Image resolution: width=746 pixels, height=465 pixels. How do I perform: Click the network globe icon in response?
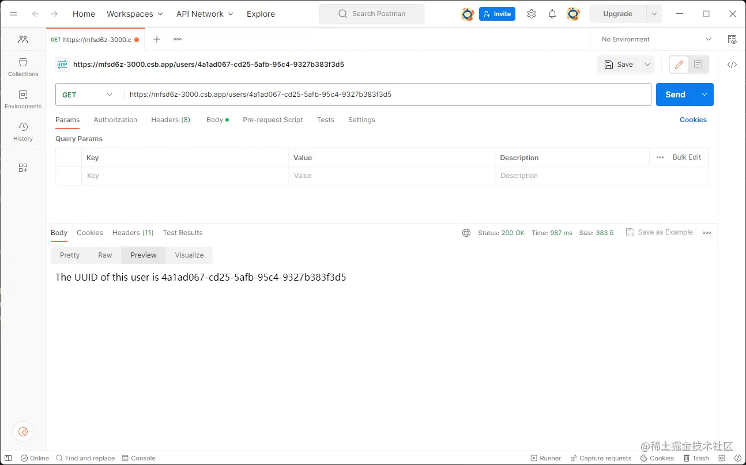coord(466,233)
